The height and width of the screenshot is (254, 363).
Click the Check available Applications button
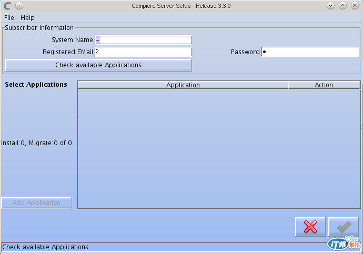tap(98, 65)
